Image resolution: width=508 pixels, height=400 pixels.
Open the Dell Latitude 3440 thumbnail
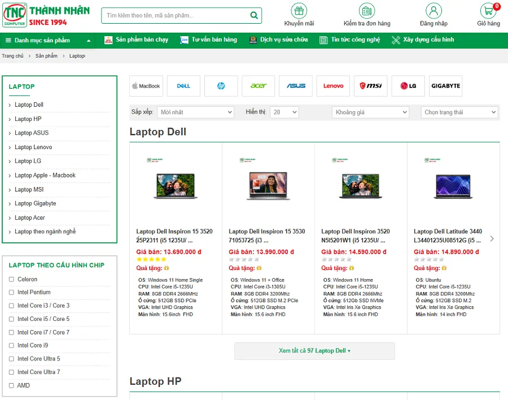(453, 186)
